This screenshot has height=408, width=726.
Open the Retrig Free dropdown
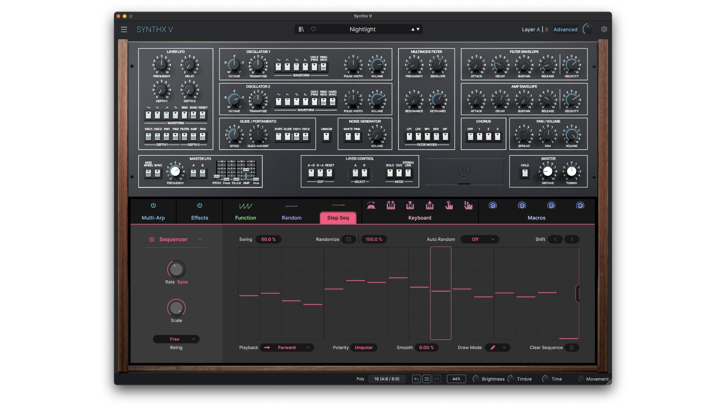[176, 339]
